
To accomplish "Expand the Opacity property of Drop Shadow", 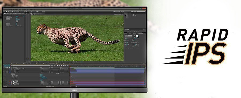I will [5, 18].
